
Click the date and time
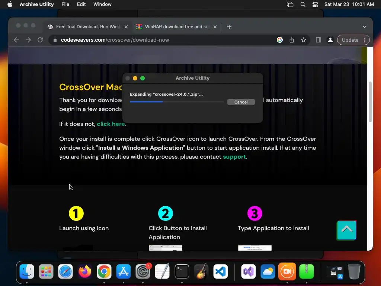(349, 4)
